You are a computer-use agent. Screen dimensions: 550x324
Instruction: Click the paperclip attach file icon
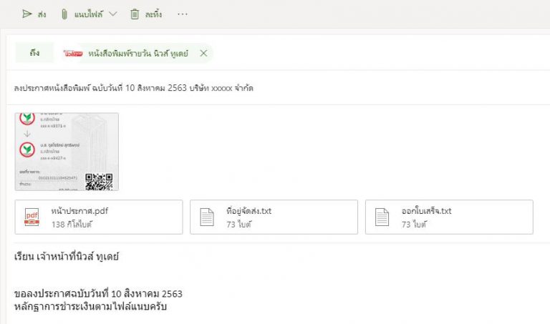(64, 14)
